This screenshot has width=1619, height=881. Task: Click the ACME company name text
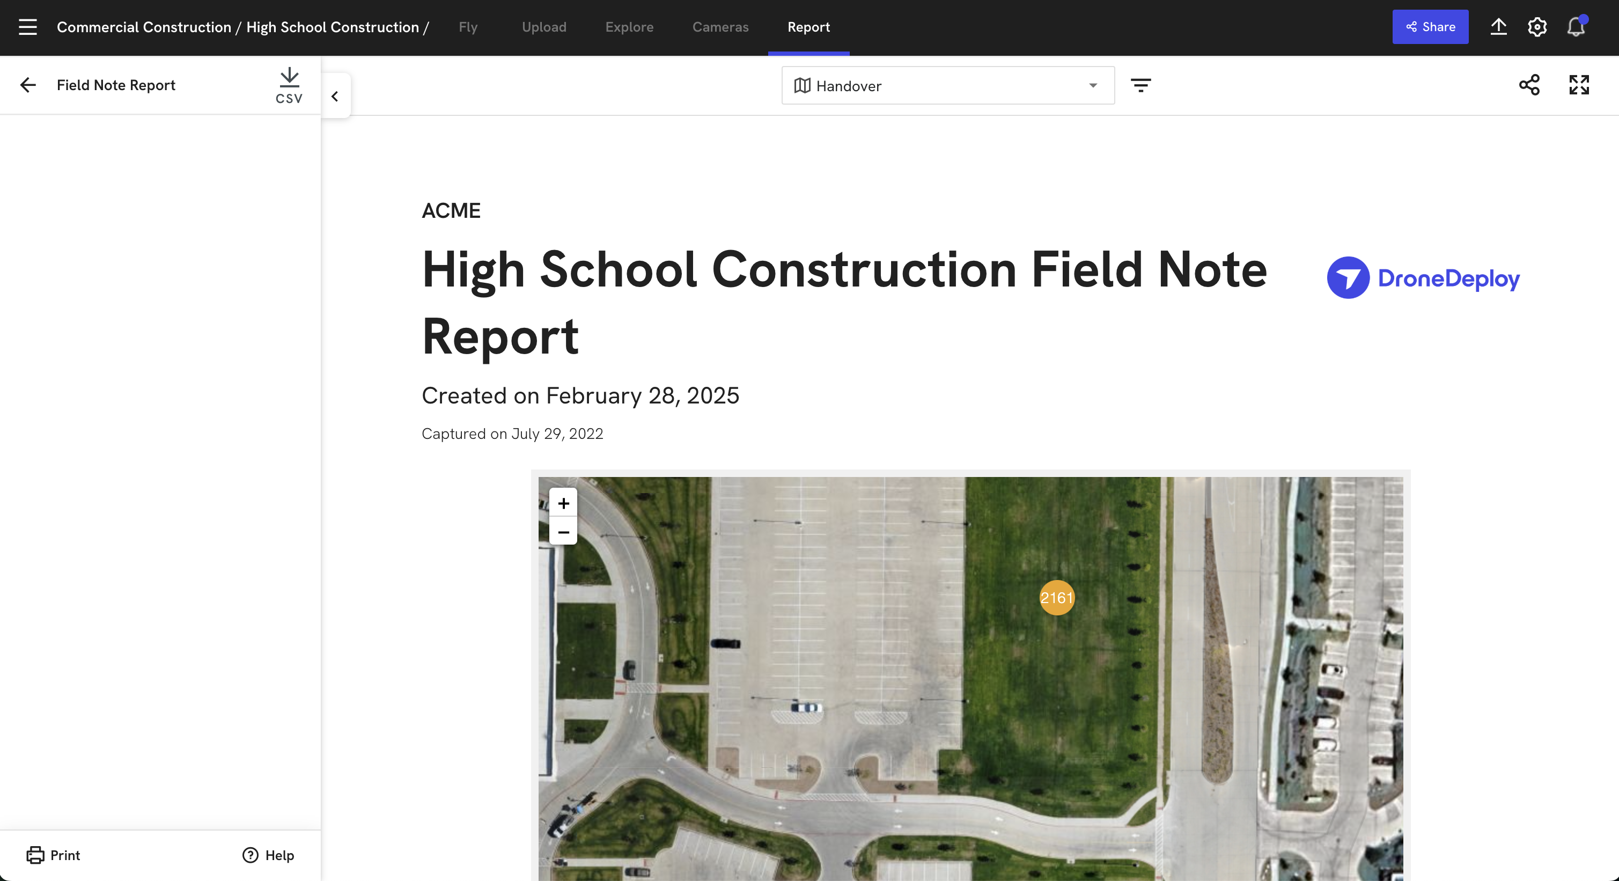[x=451, y=210]
